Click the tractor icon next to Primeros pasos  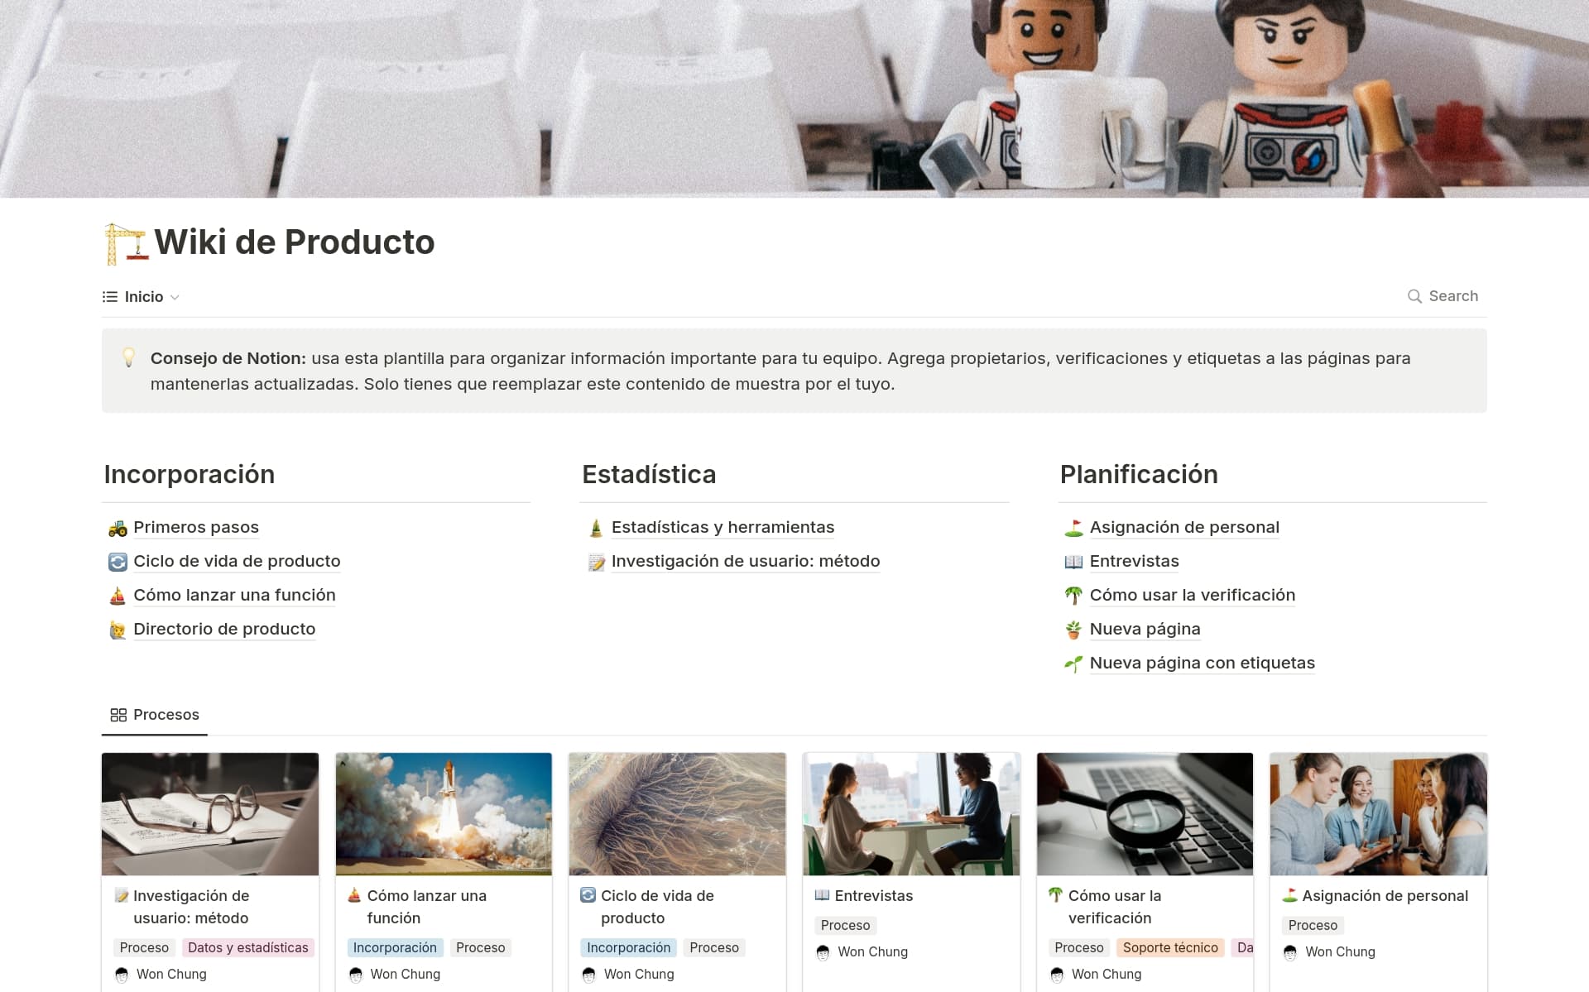[118, 528]
